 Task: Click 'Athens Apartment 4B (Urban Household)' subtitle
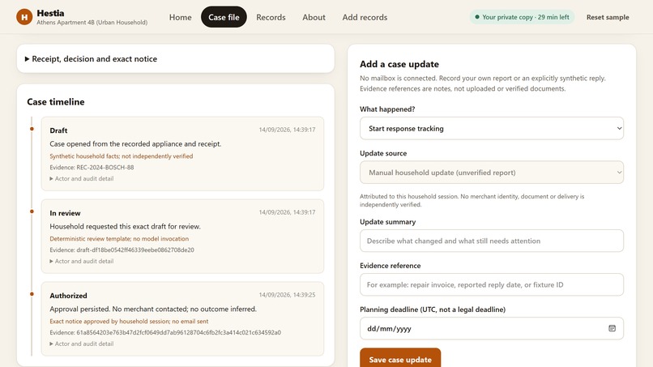[92, 23]
